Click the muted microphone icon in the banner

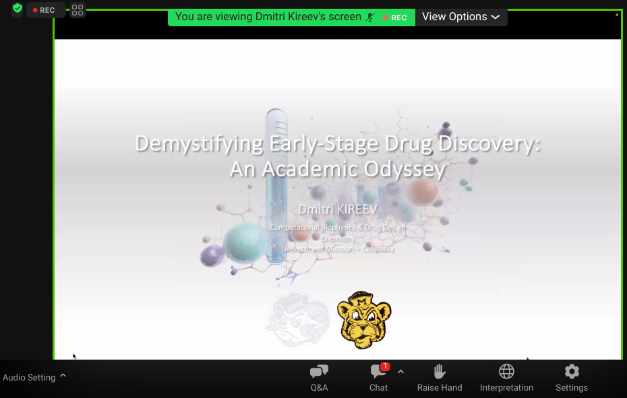pyautogui.click(x=370, y=17)
